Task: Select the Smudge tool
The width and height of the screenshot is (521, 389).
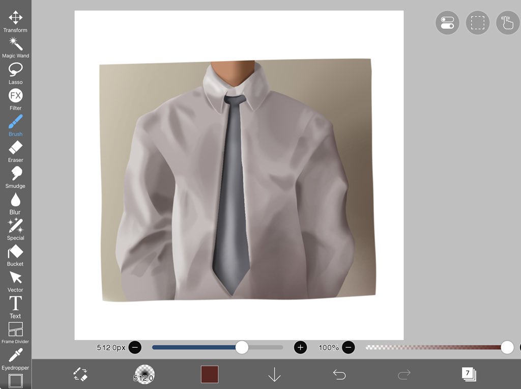Action: pyautogui.click(x=15, y=178)
